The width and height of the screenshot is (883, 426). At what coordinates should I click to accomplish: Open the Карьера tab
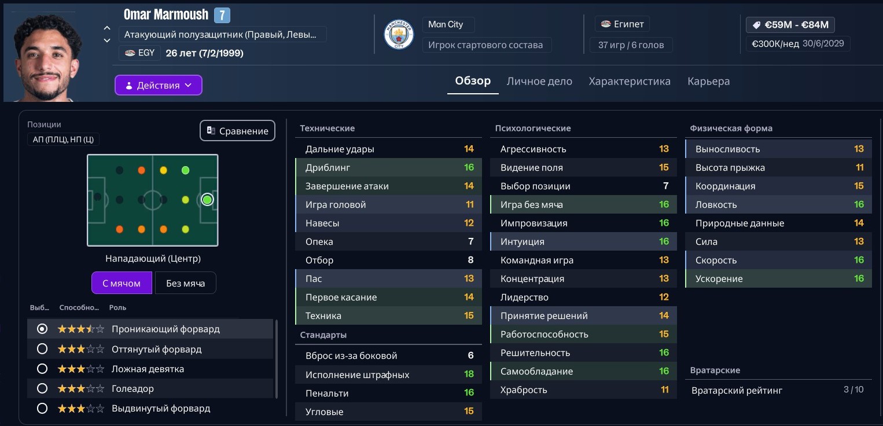[708, 82]
